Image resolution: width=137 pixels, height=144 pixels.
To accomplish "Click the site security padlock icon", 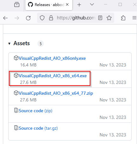I will pos(51,18).
